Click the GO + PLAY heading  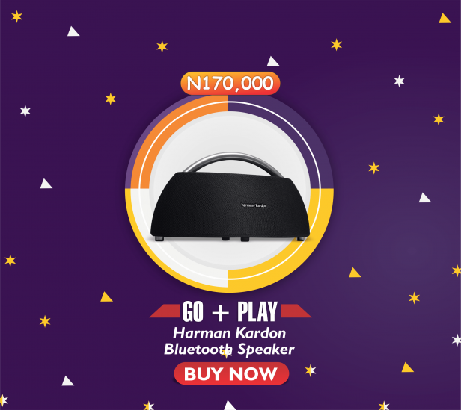(x=230, y=311)
